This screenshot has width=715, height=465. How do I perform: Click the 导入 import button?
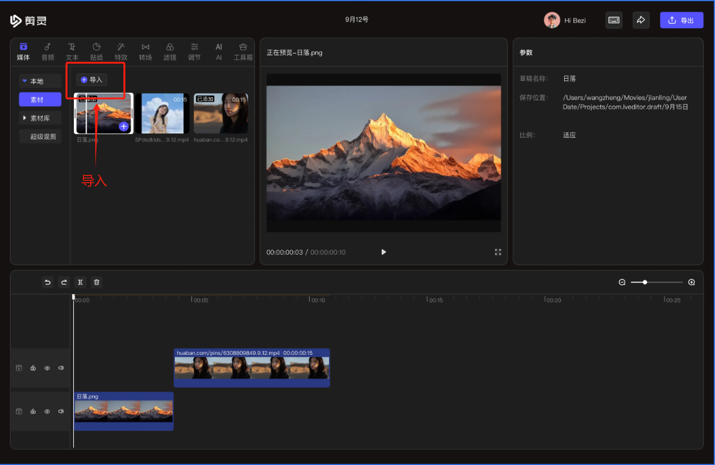(92, 80)
